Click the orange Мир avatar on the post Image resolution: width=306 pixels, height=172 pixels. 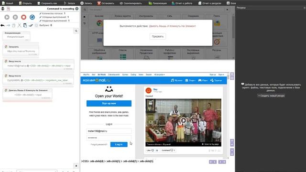[x=149, y=90]
